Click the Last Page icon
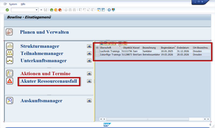Screen dimensions: 215x128 (x=93, y=10)
